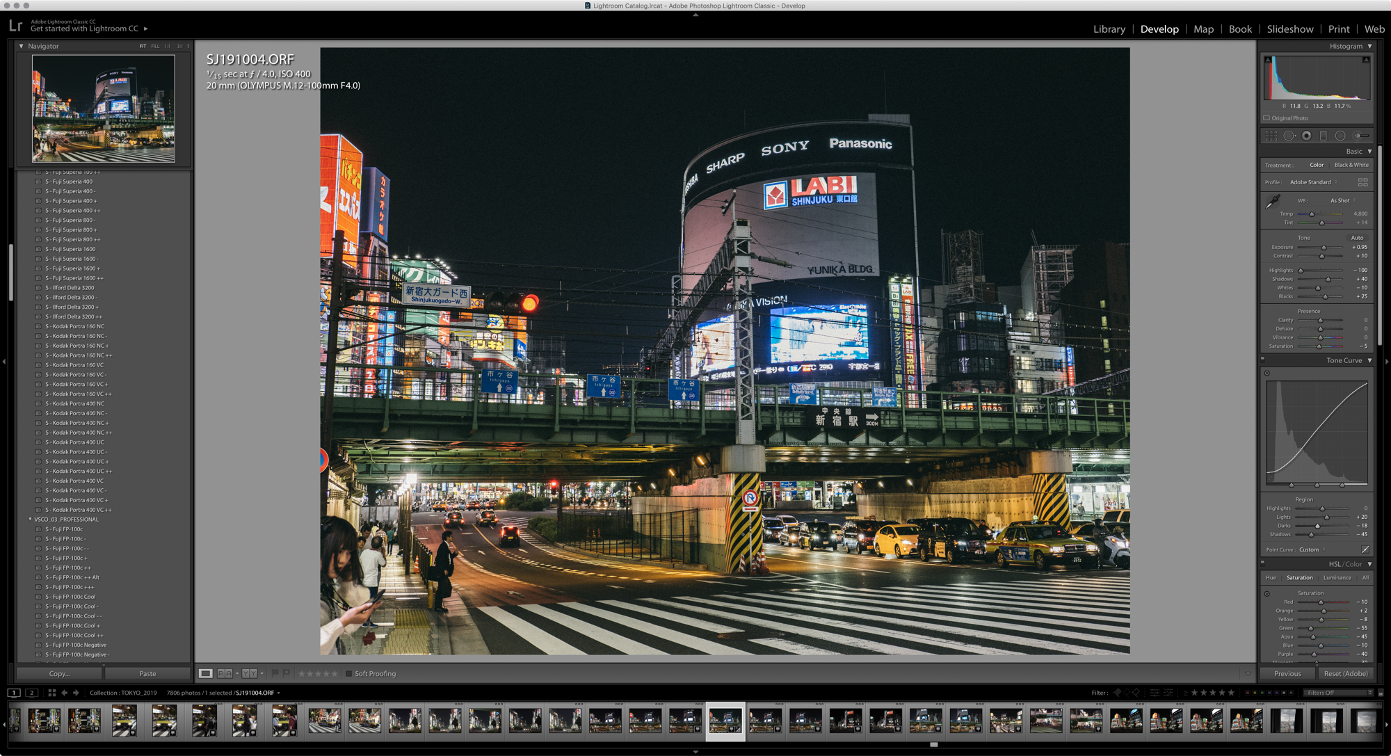Viewport: 1391px width, 756px height.
Task: Open the profile browser grid icon
Action: (x=1362, y=182)
